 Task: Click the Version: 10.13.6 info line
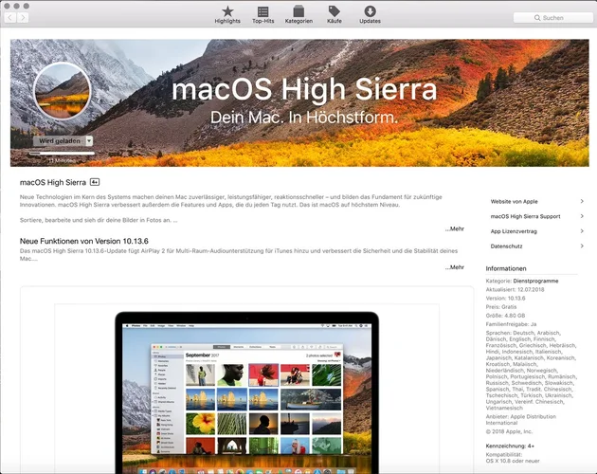click(x=505, y=299)
